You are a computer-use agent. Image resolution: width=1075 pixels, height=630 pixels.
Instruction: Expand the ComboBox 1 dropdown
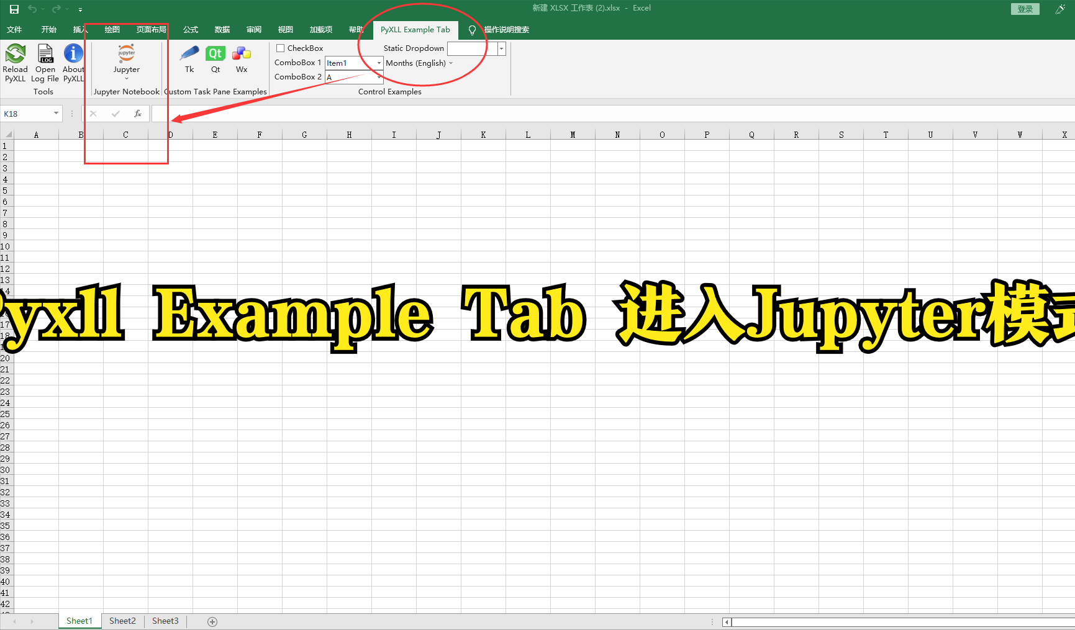pyautogui.click(x=379, y=63)
